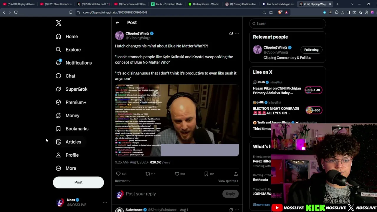
Task: Open ELECTION NIGHT COVERAGE live space
Action: click(276, 111)
